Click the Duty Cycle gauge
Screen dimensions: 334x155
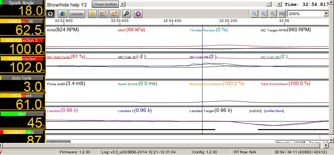[22, 84]
